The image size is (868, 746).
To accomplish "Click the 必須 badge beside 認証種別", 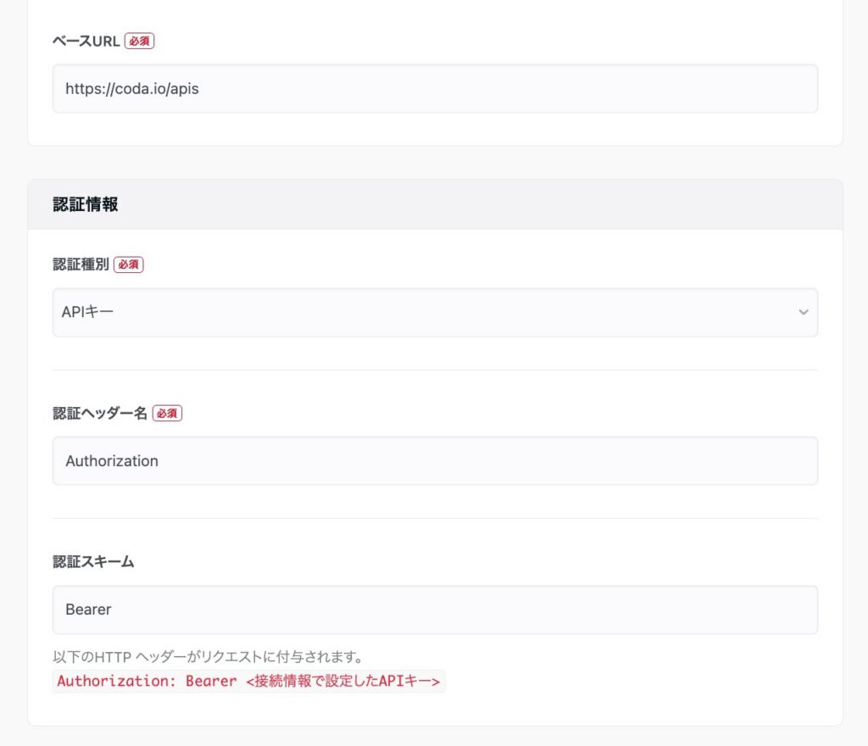I will coord(129,264).
